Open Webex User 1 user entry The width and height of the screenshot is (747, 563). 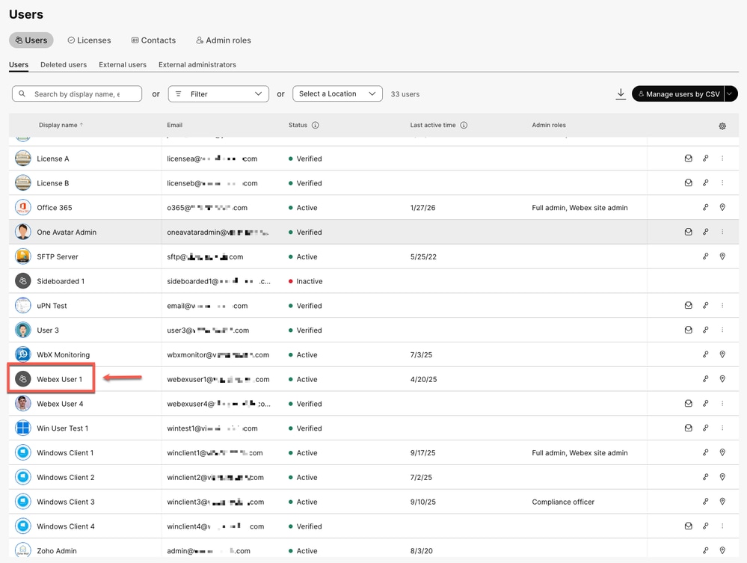(x=60, y=379)
